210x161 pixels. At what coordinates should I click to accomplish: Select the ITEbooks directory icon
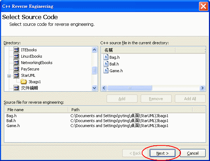(16, 50)
